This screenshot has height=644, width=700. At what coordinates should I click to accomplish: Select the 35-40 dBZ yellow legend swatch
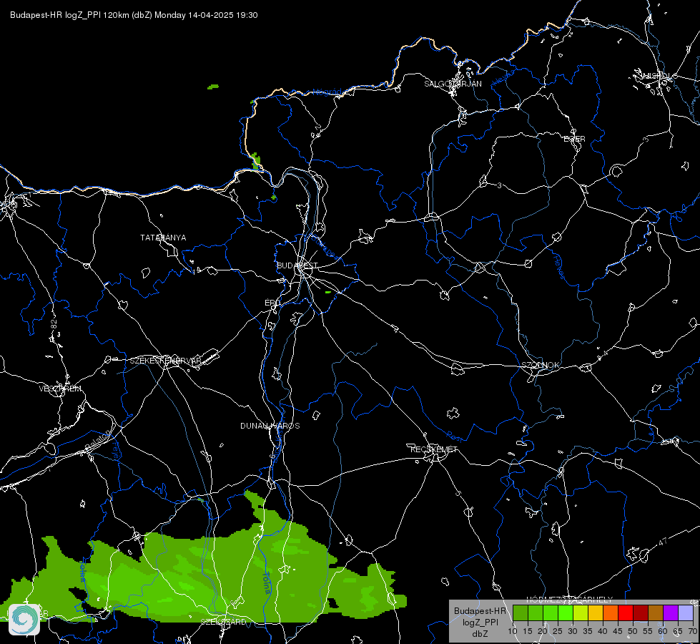[596, 613]
